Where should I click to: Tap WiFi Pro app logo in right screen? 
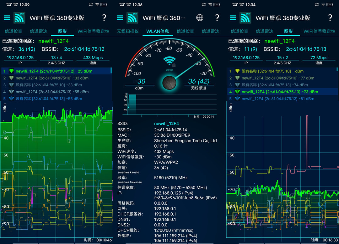pos(245,18)
